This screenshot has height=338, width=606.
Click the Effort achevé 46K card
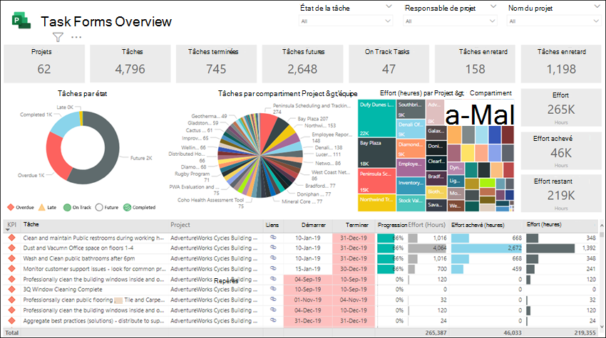[x=561, y=151]
